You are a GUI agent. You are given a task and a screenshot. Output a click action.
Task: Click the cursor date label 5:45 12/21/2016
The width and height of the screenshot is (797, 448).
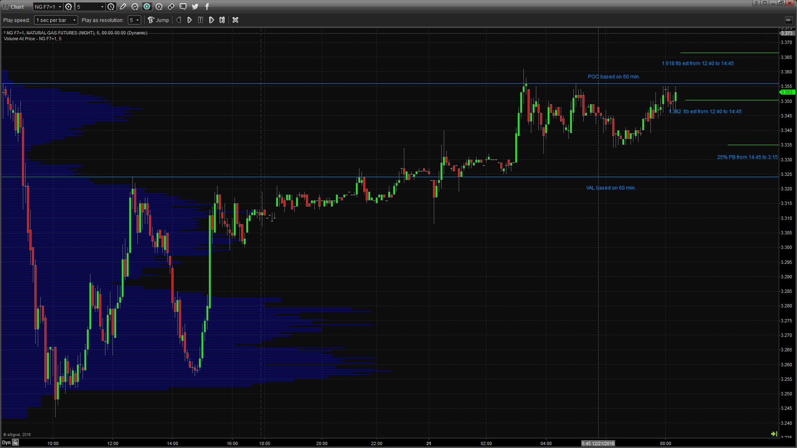(x=598, y=443)
